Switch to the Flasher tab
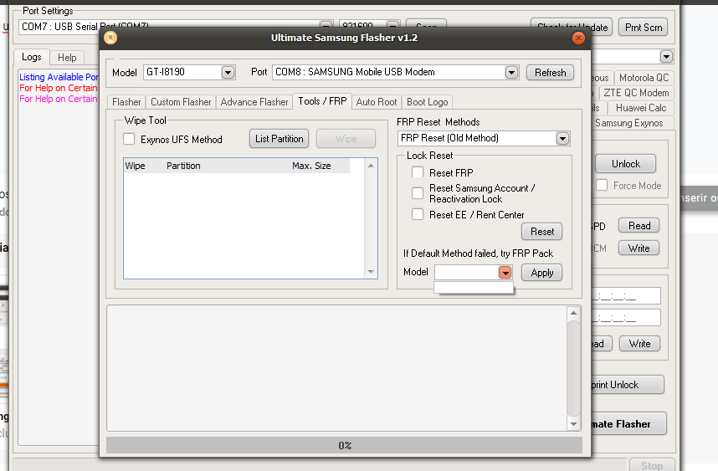Screen dimensions: 718x471 point(126,102)
